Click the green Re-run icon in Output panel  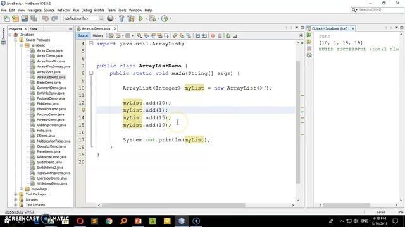(x=309, y=35)
